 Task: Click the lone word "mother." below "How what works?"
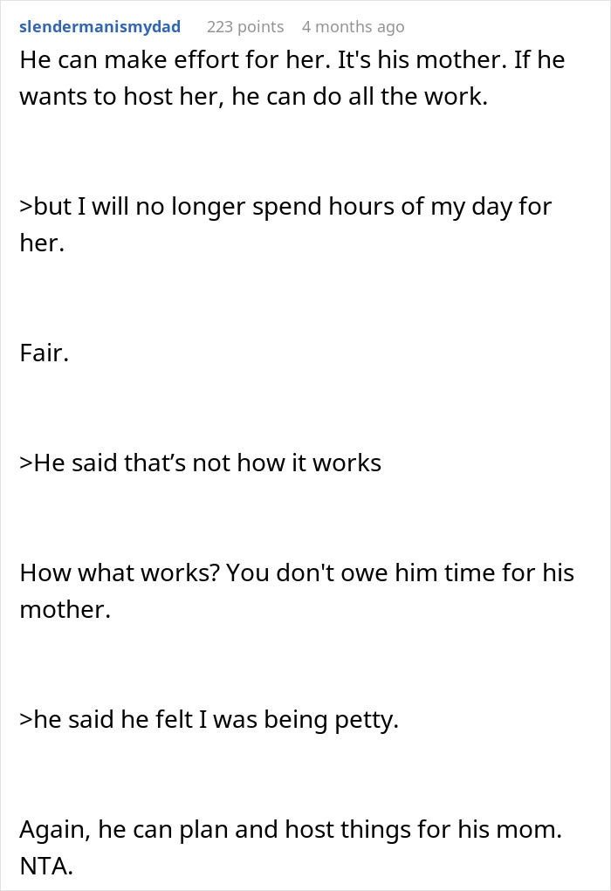65,609
